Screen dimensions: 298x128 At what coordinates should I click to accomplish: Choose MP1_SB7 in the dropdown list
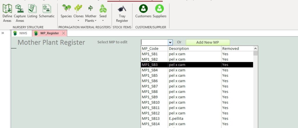click(180, 86)
